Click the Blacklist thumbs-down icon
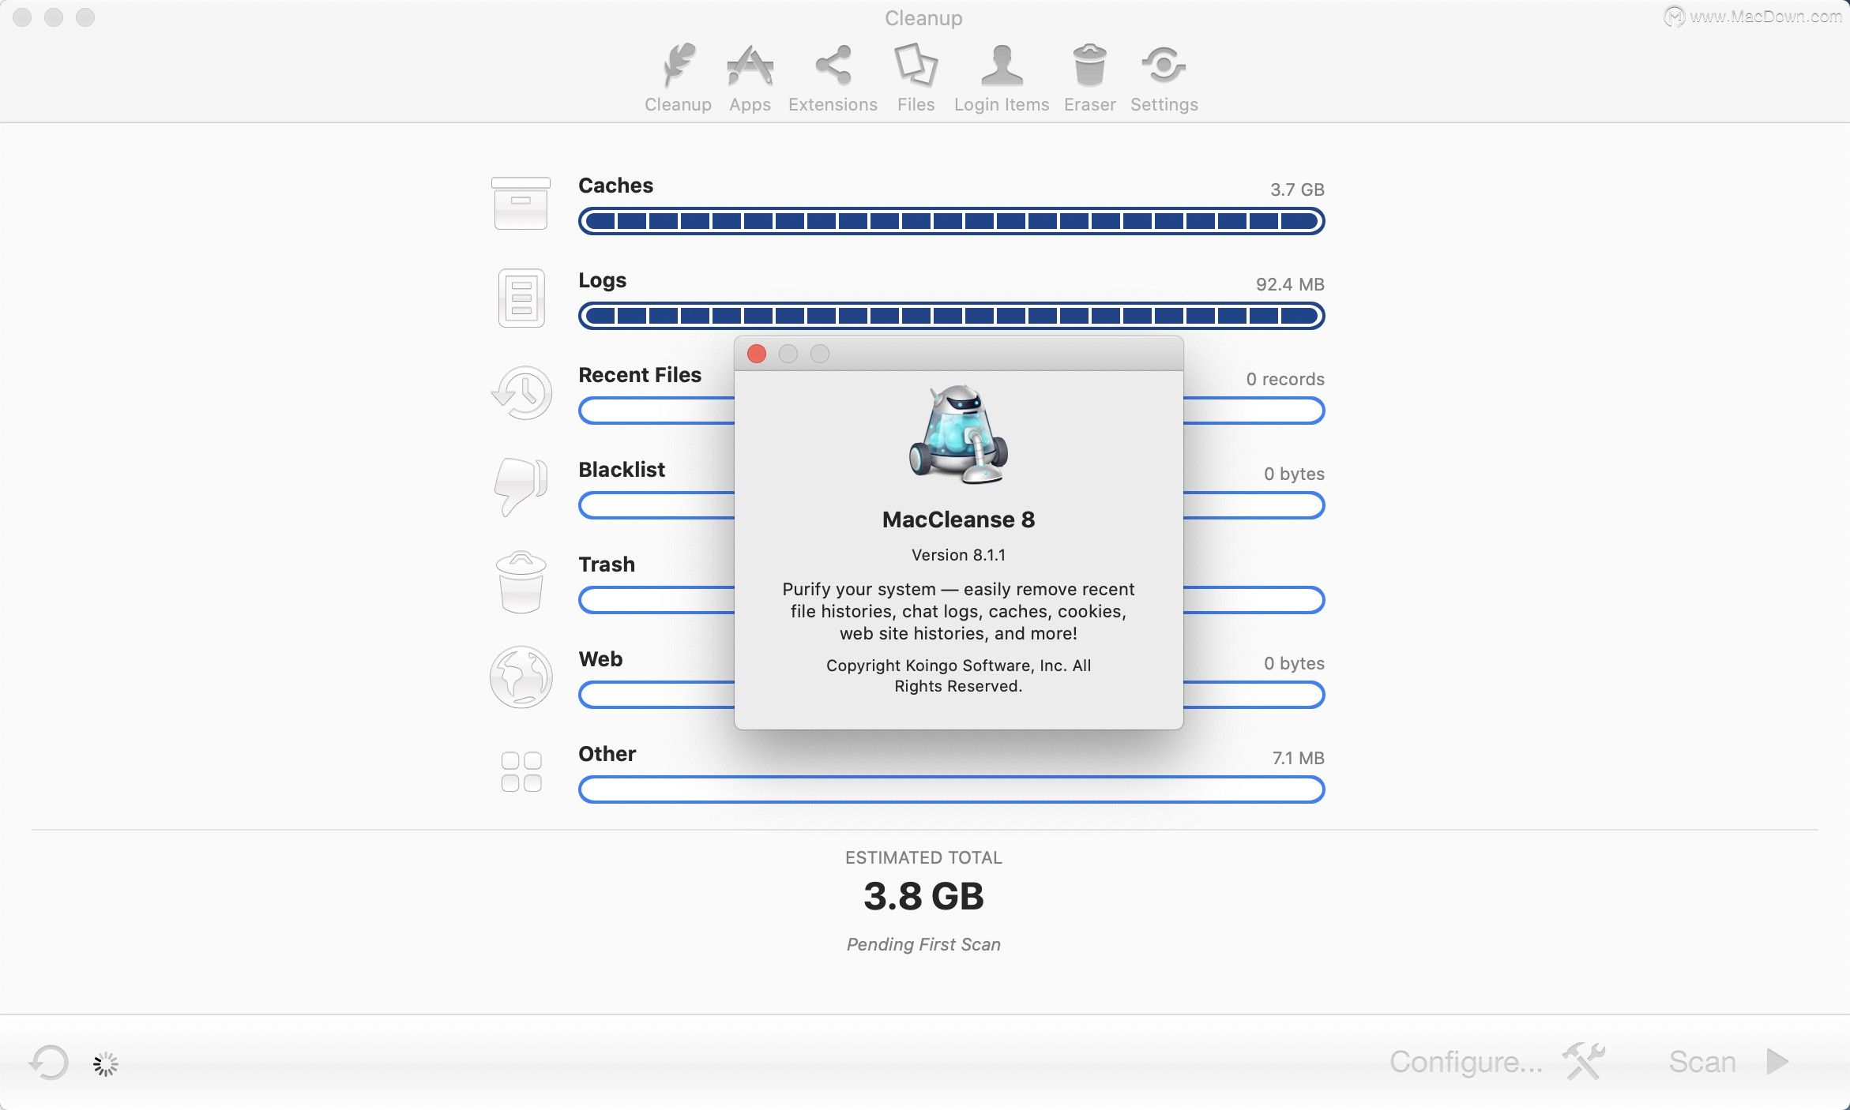 (x=521, y=486)
